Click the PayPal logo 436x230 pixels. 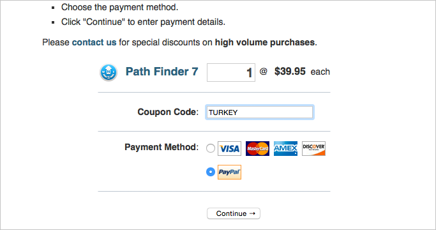pyautogui.click(x=229, y=172)
